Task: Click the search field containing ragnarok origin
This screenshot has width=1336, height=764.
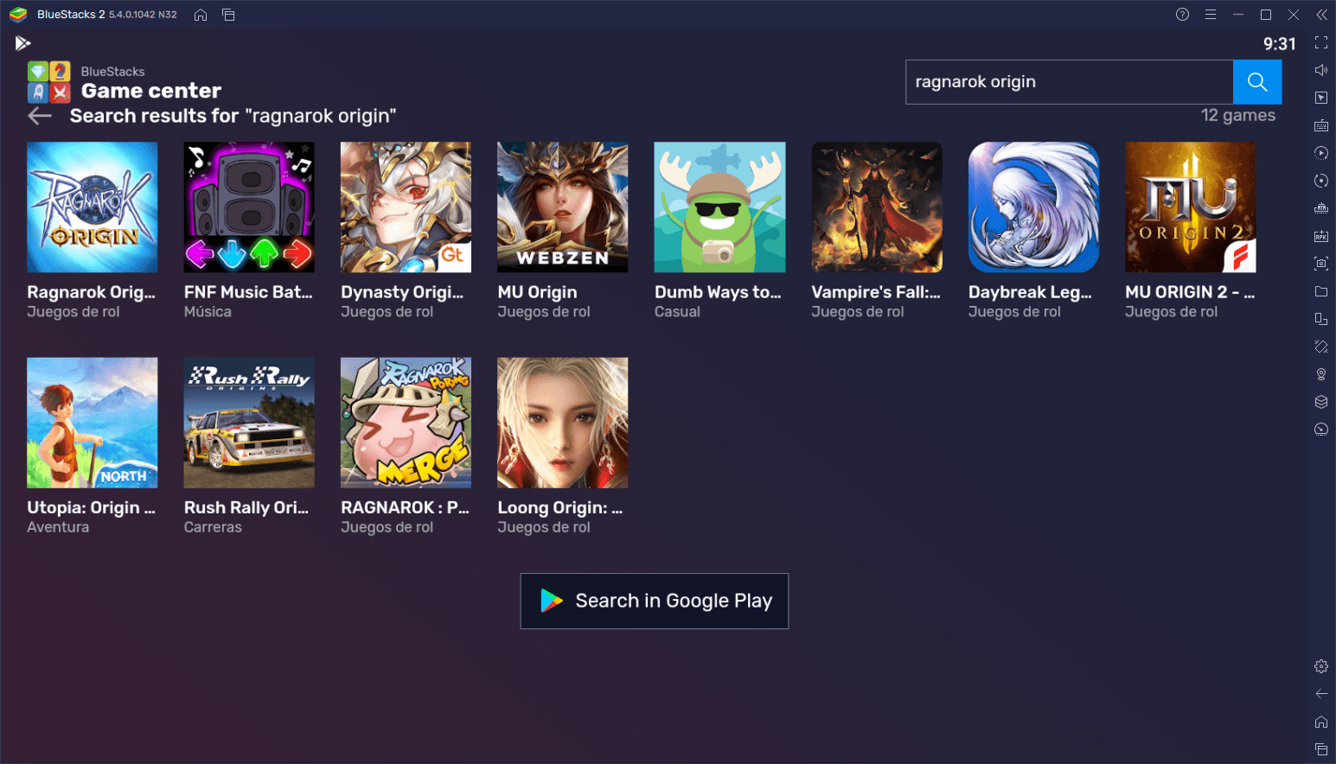Action: click(x=1070, y=82)
